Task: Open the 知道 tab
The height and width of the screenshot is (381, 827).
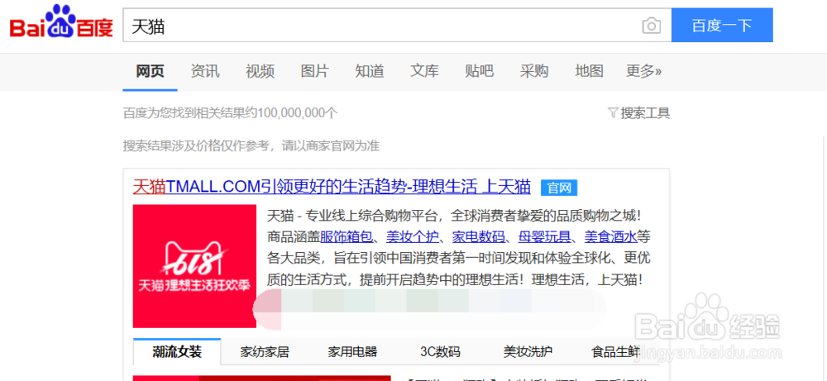Action: [x=370, y=71]
